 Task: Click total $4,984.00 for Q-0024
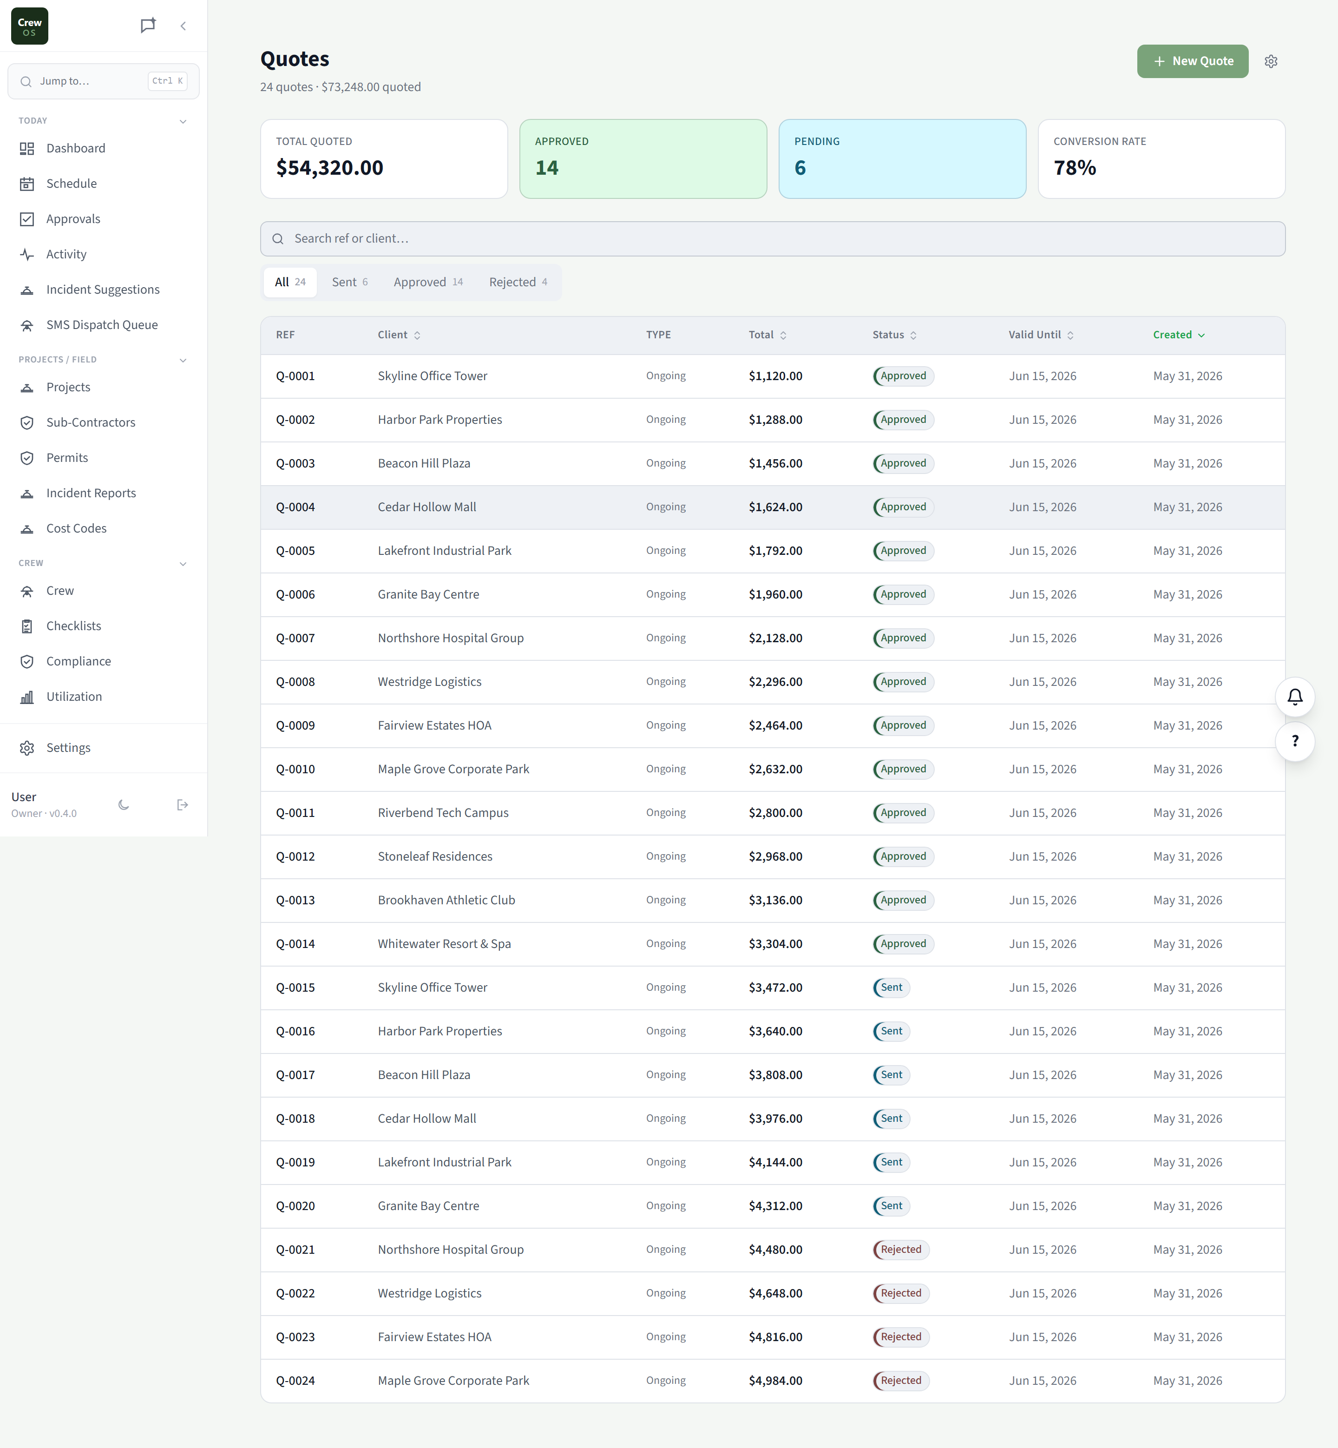(775, 1382)
